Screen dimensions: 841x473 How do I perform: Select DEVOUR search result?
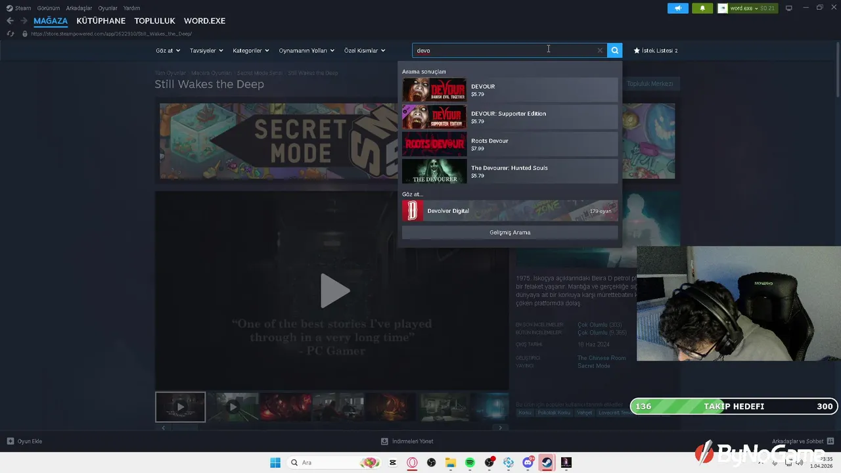pos(510,90)
